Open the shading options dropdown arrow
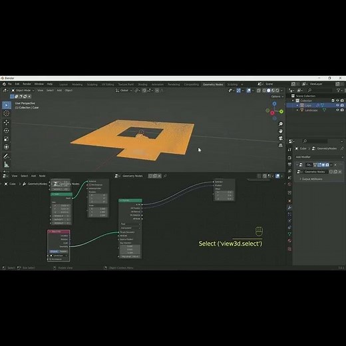Image resolution: width=346 pixels, height=346 pixels. [282, 90]
